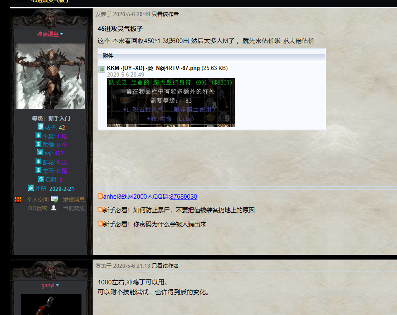Click the posts icon beside 帖子
Screen dimensions: 397x315
[x=41, y=127]
